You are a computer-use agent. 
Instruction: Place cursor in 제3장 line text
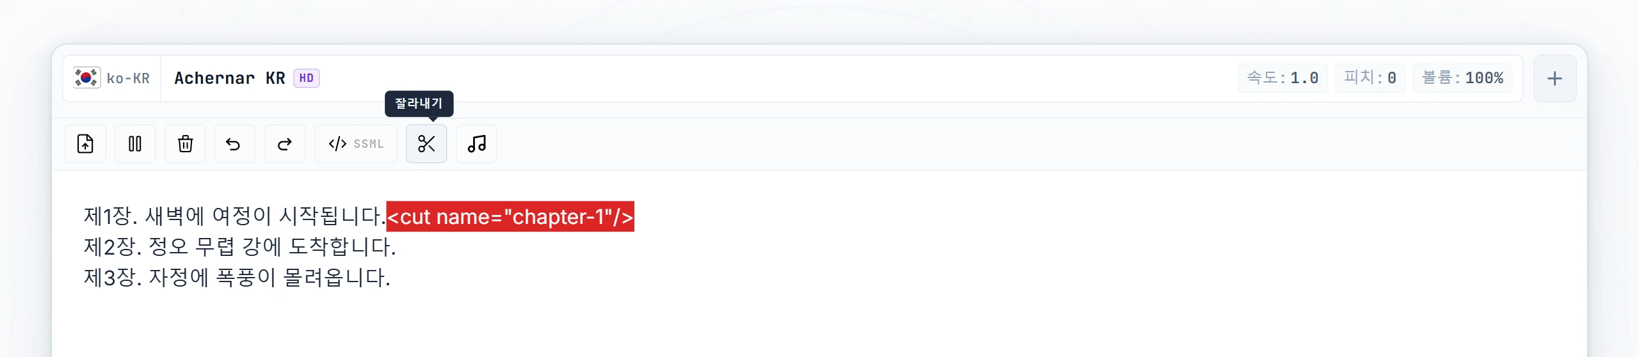tap(237, 278)
